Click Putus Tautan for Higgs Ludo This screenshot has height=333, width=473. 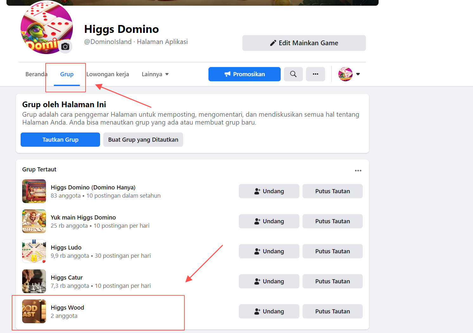(333, 251)
